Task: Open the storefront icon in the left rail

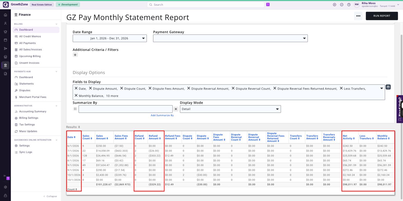Action: tap(5, 57)
